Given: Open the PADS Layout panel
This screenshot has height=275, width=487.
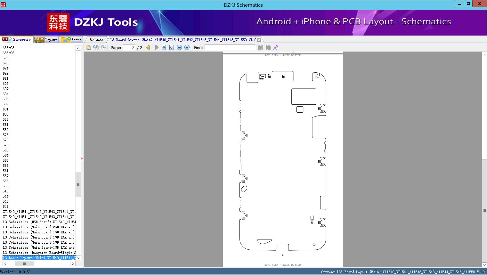Looking at the screenshot, I should pyautogui.click(x=46, y=39).
